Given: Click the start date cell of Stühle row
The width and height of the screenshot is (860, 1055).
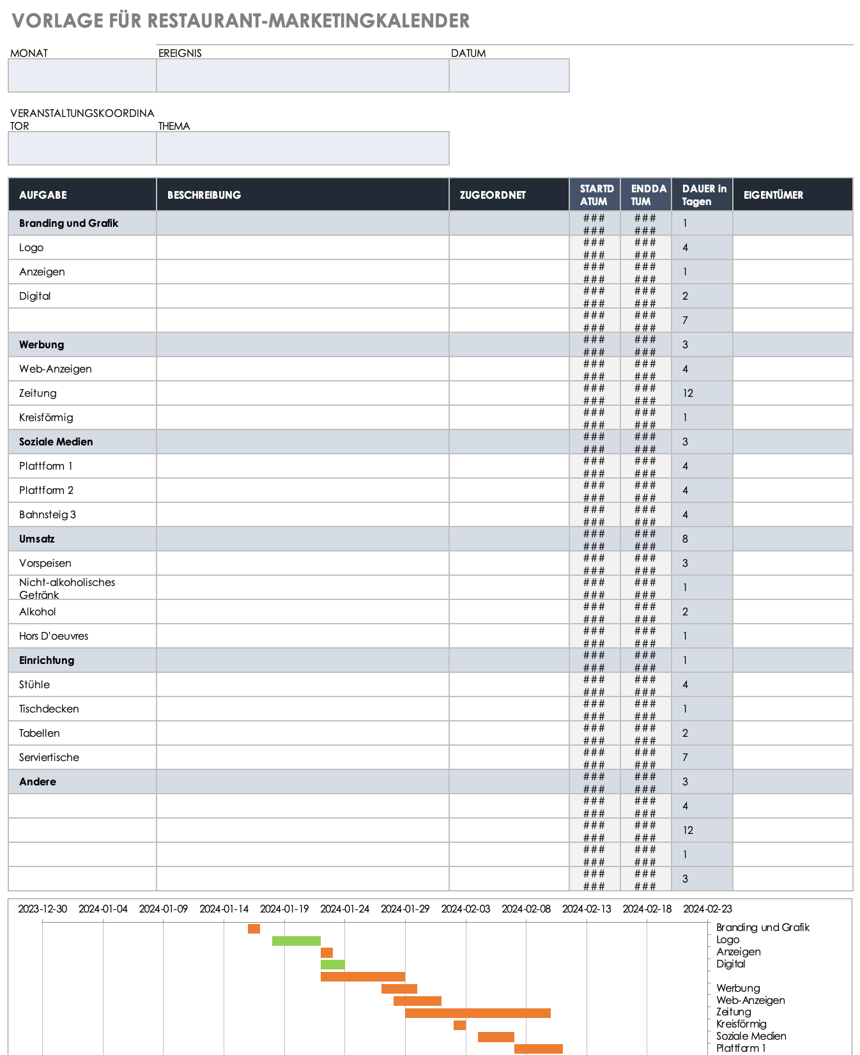Looking at the screenshot, I should pos(595,684).
